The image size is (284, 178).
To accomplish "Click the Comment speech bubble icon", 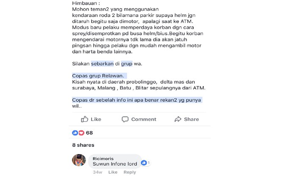I will [125, 119].
